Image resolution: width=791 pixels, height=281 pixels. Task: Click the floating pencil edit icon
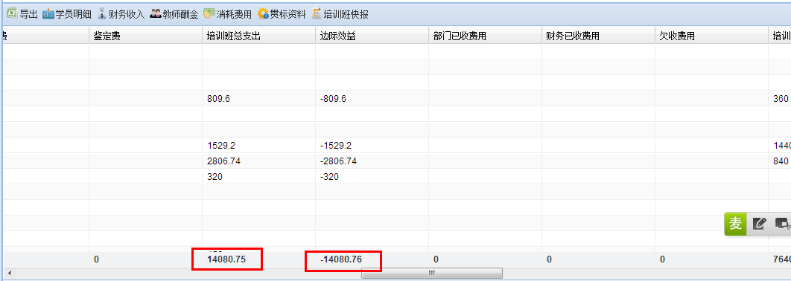click(x=759, y=224)
